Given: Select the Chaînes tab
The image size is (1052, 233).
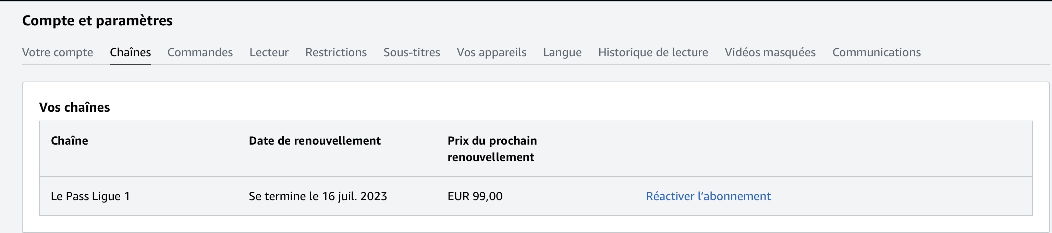Looking at the screenshot, I should (x=130, y=52).
